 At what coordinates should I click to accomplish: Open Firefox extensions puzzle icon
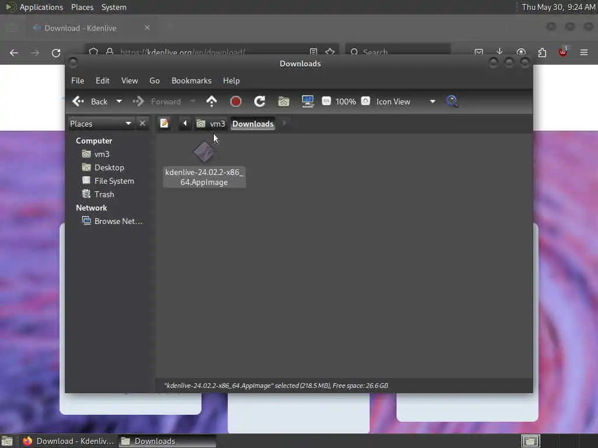tap(542, 52)
